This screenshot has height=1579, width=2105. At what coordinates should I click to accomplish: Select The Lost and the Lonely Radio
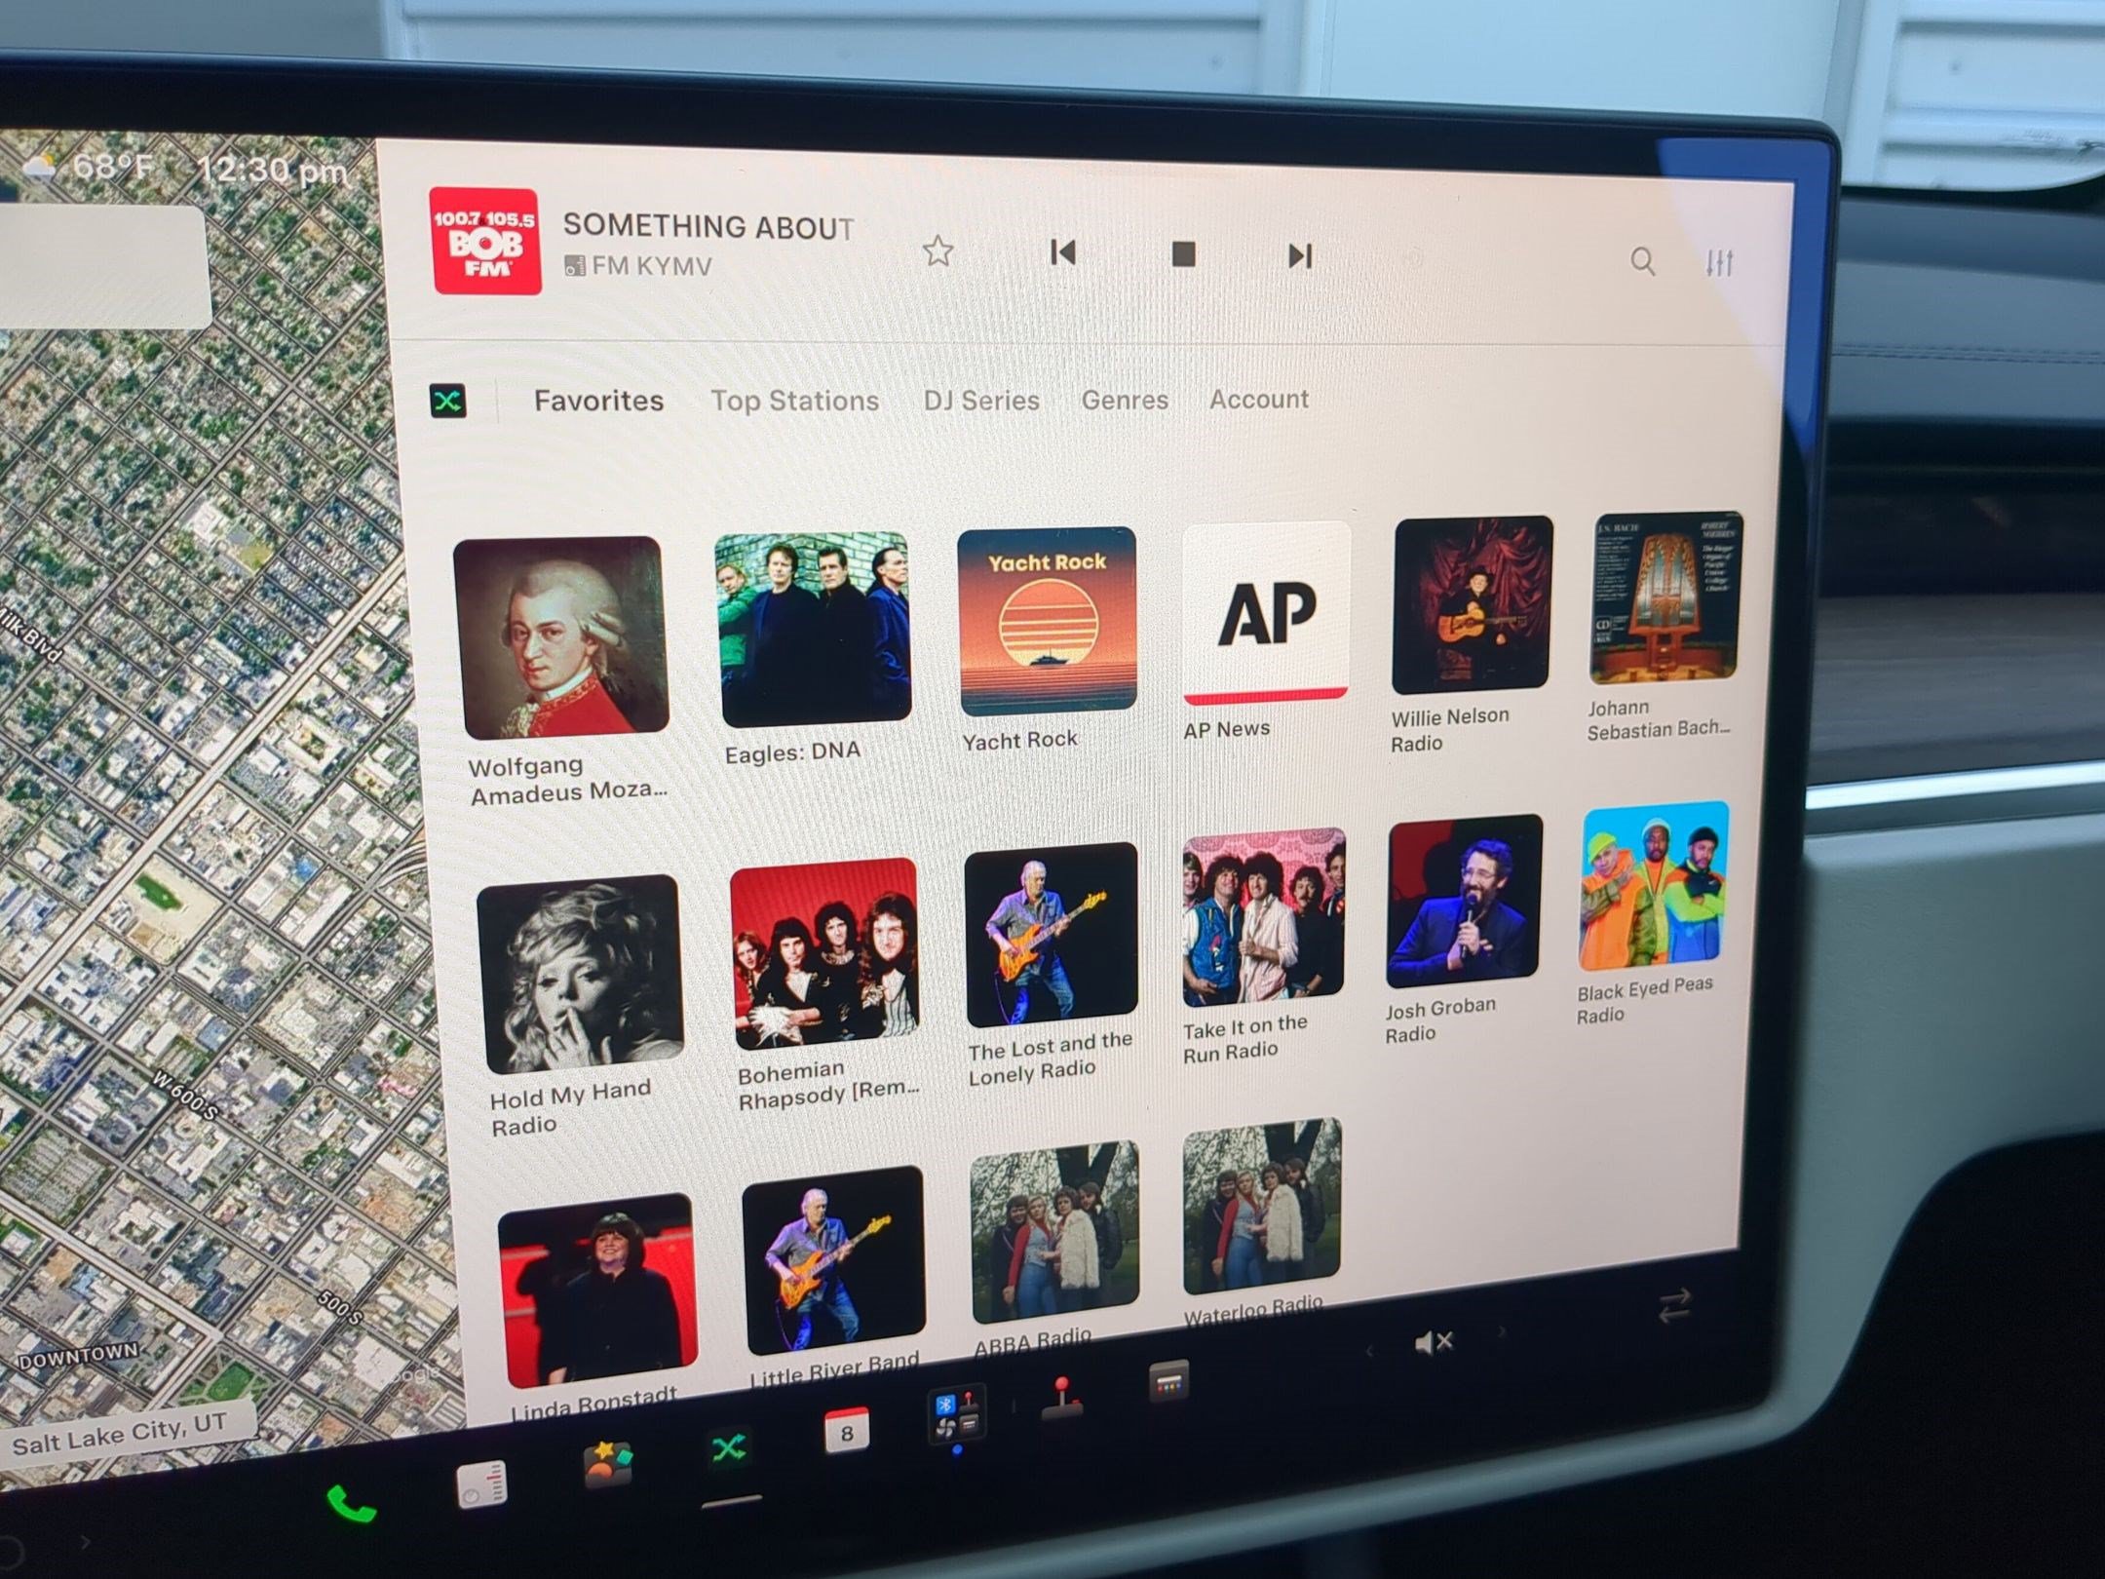[1052, 936]
